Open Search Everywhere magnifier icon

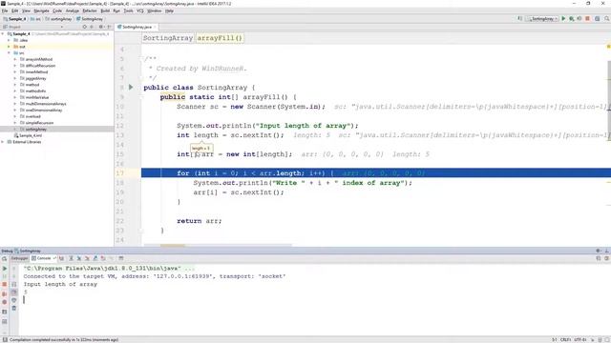click(x=607, y=19)
